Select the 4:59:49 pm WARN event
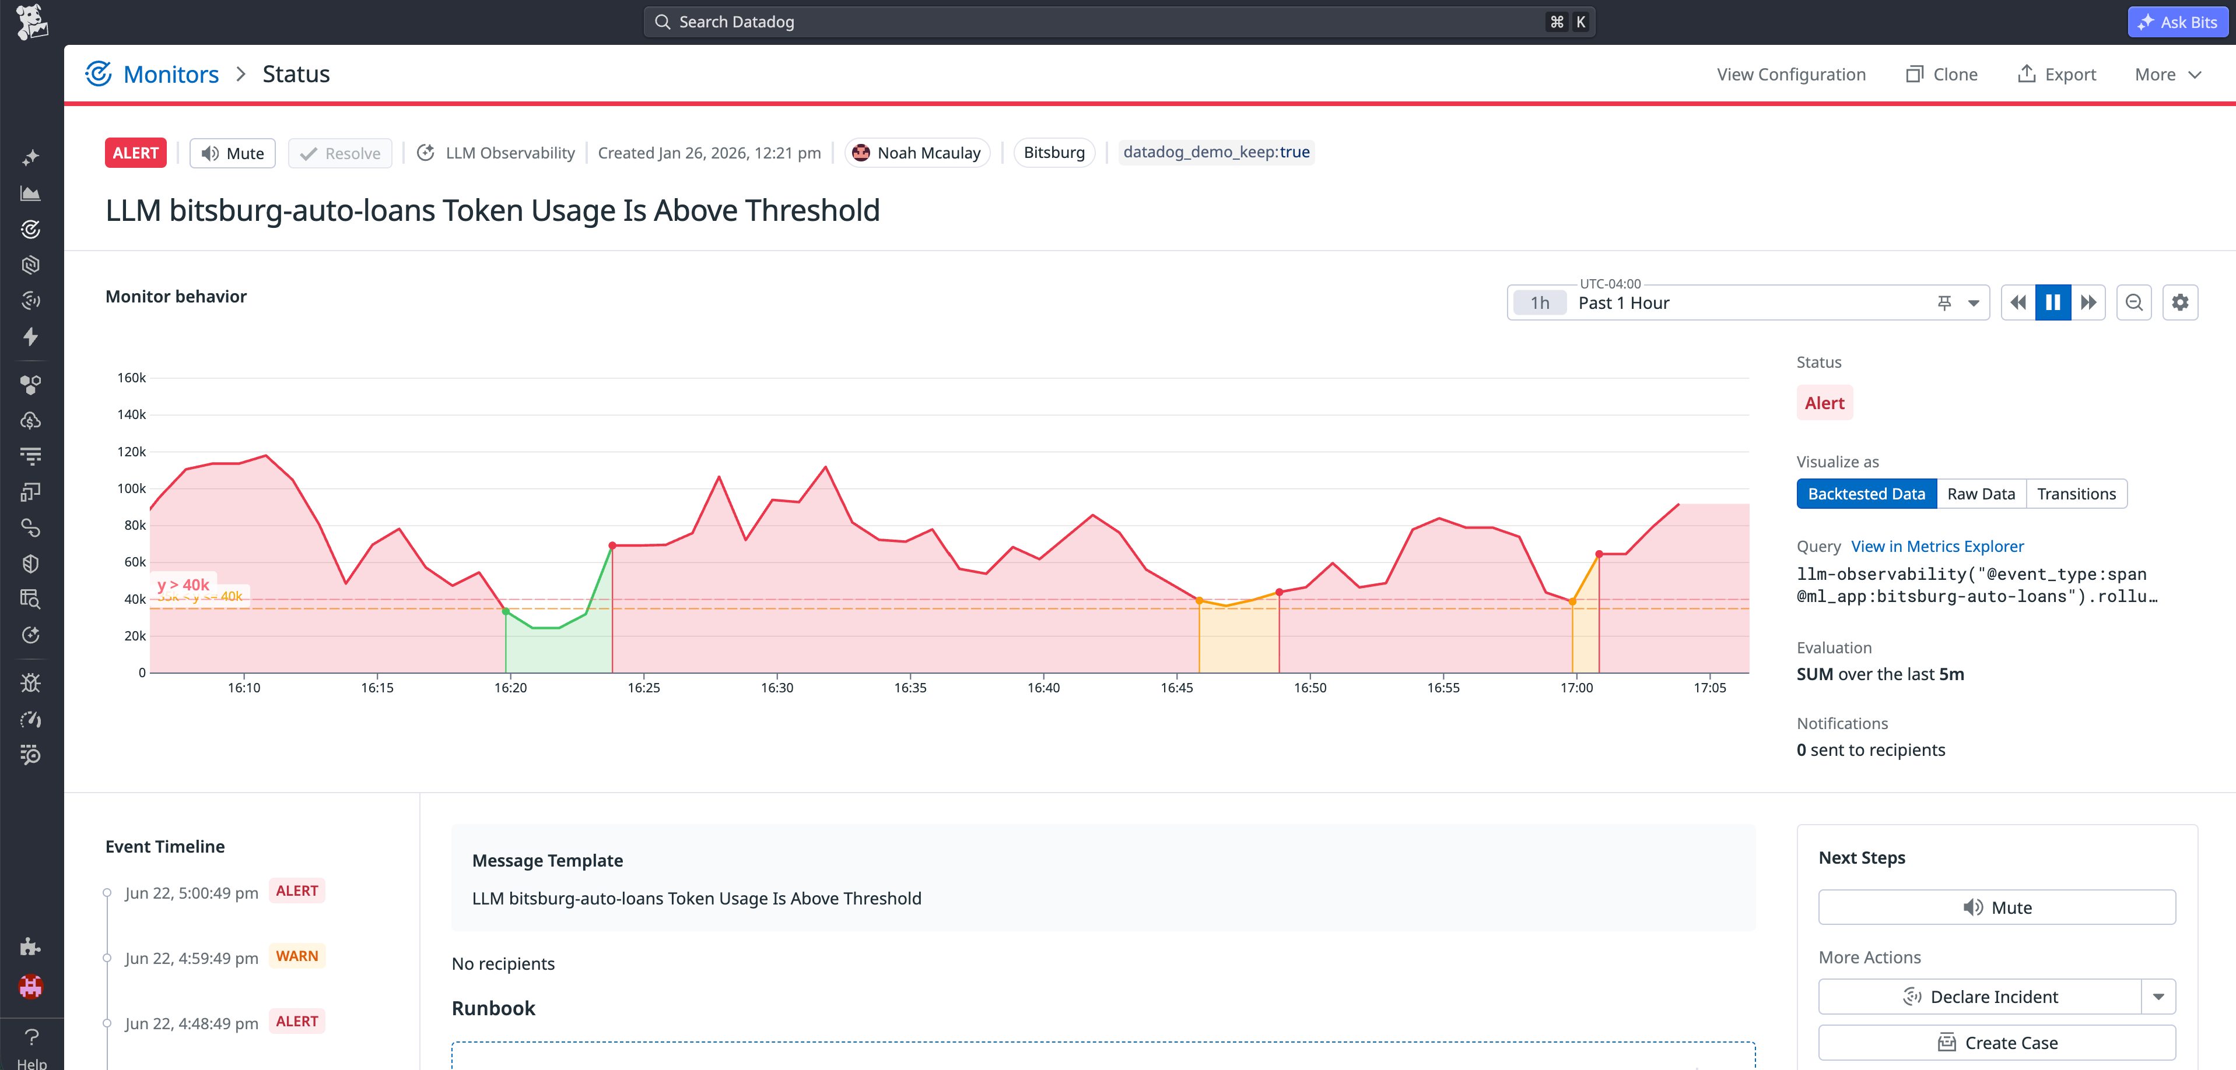Image resolution: width=2236 pixels, height=1070 pixels. point(224,958)
